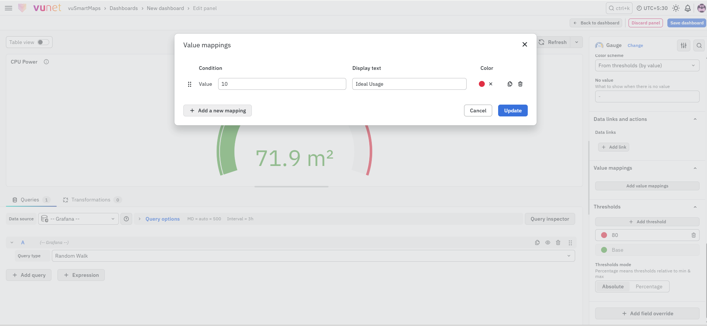Screen dimensions: 707x326
Task: Click Back to dashboard
Action: click(596, 23)
